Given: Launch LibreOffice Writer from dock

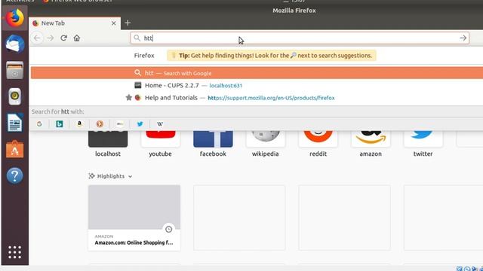Looking at the screenshot, I should pyautogui.click(x=15, y=123).
